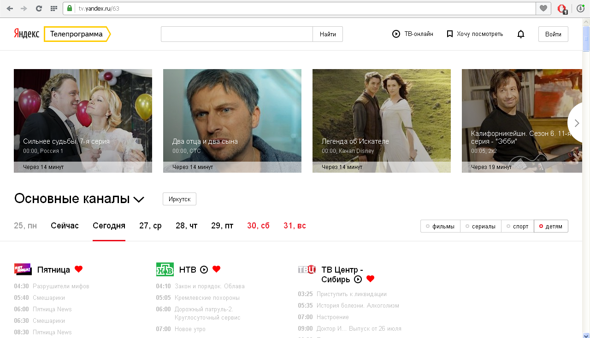Select the Сегодня tab
Screen dimensions: 590x338
pyautogui.click(x=109, y=226)
